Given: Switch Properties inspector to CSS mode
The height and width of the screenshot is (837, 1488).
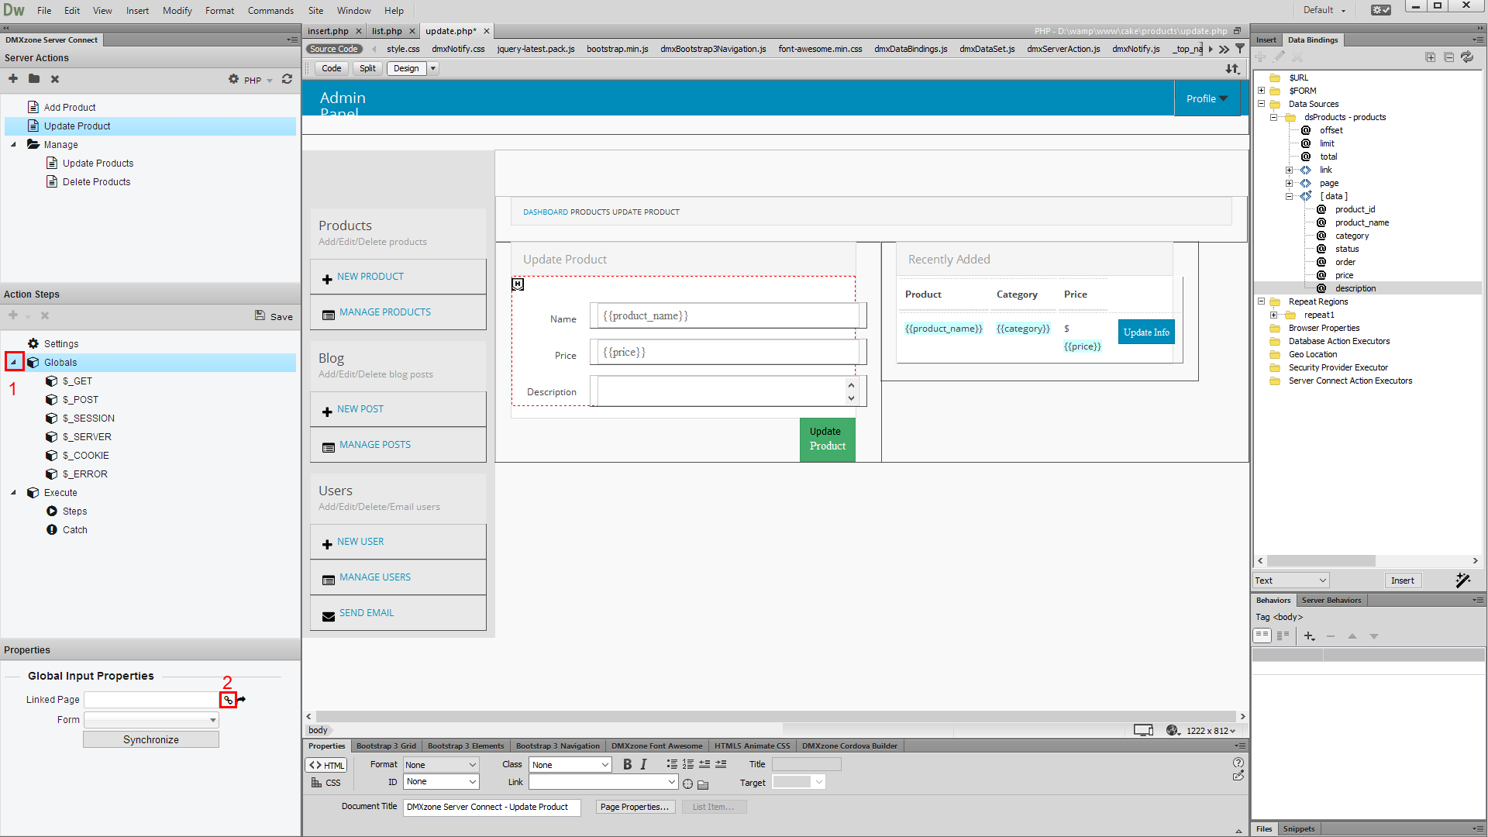Looking at the screenshot, I should [x=326, y=783].
